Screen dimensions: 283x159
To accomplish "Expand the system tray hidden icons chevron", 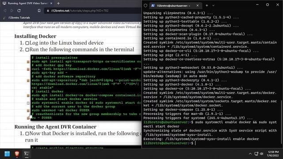I will (x=250, y=154).
